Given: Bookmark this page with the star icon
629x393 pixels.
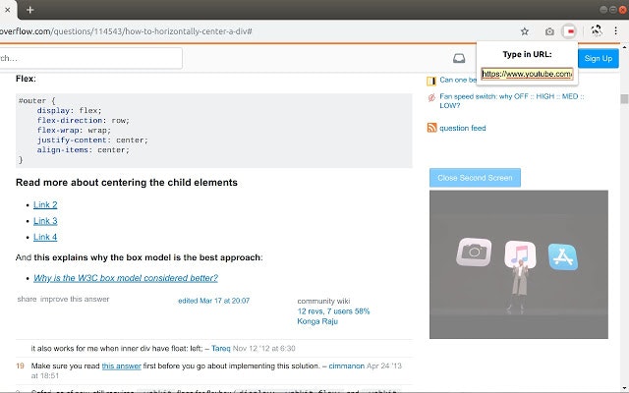Looking at the screenshot, I should click(525, 31).
